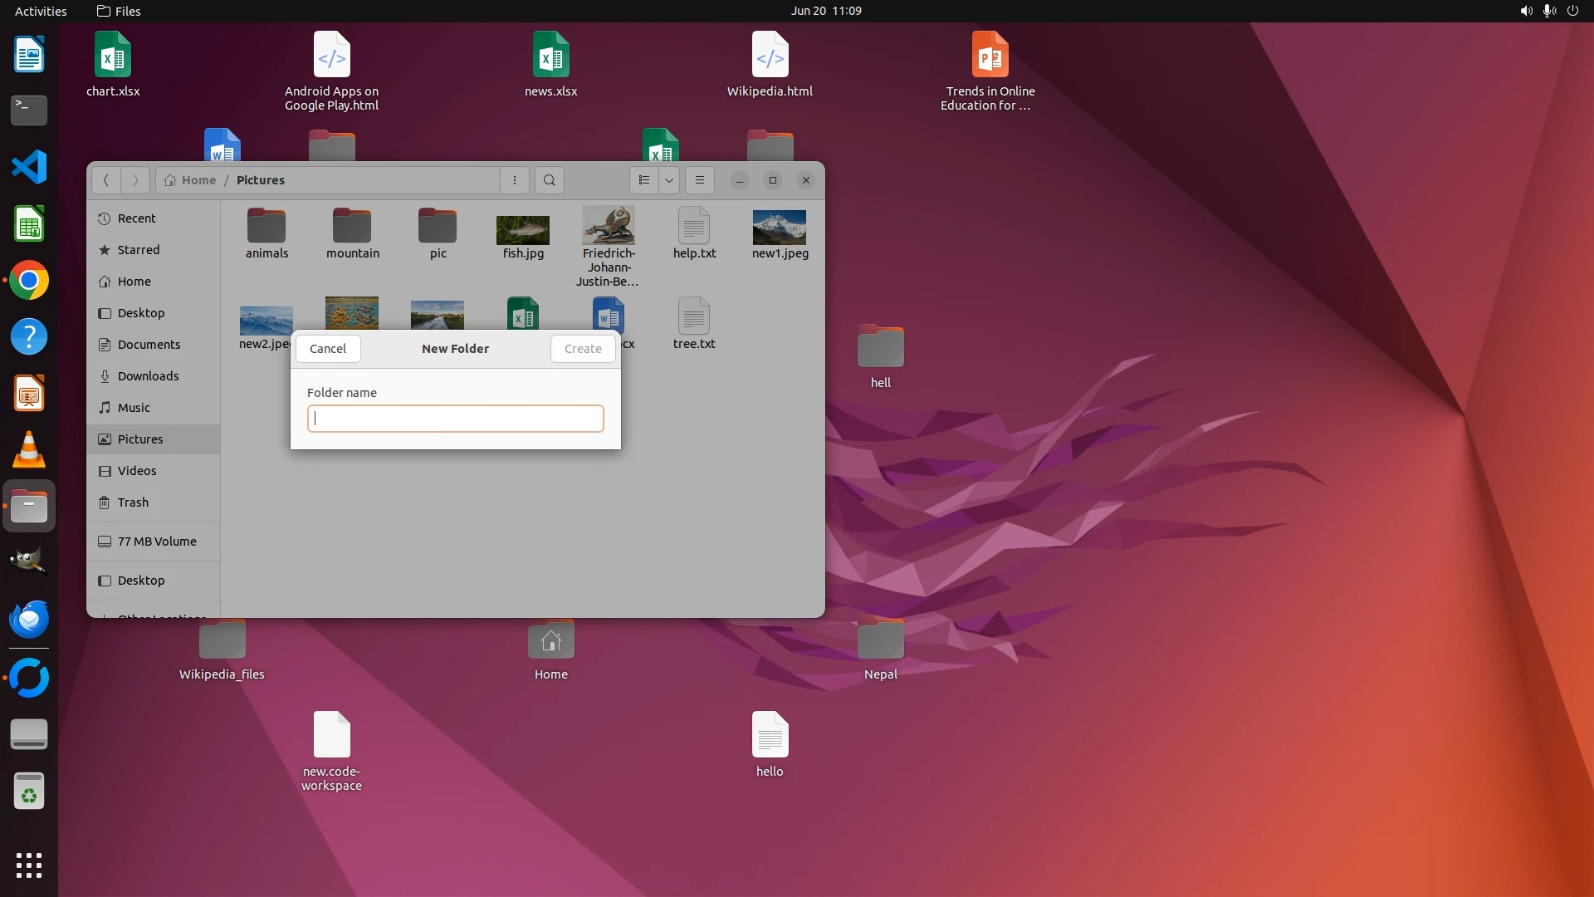This screenshot has width=1594, height=897.
Task: Select Downloads in the sidebar
Action: (x=148, y=376)
